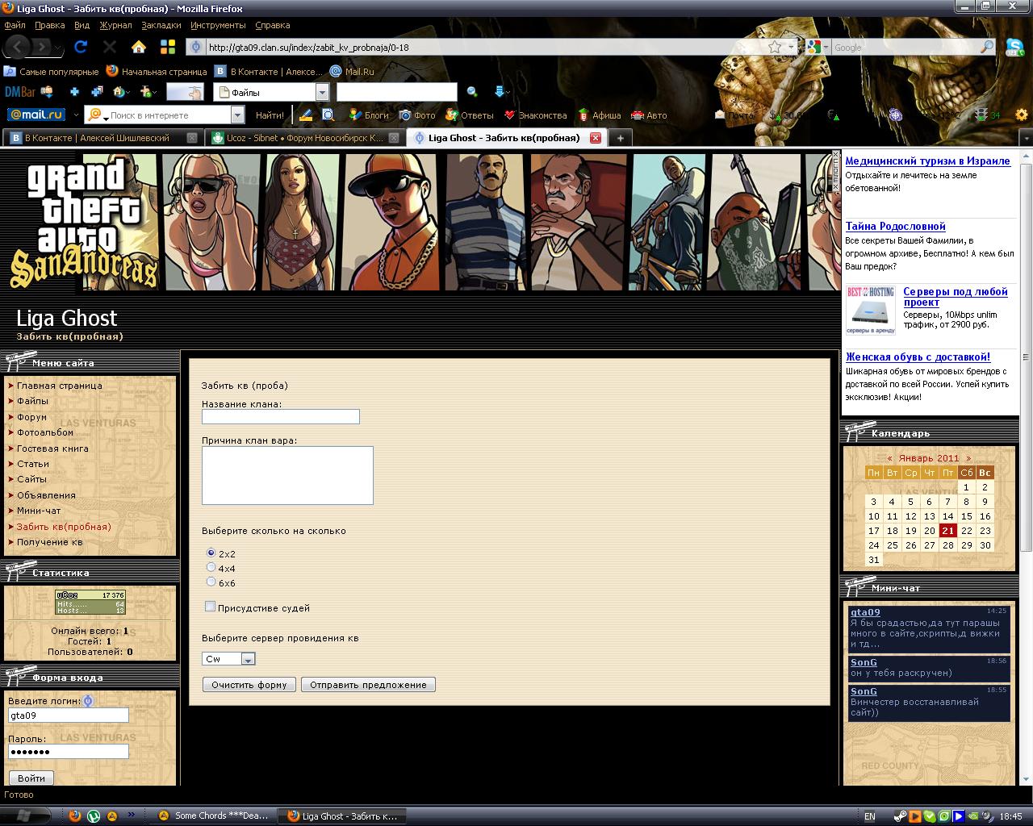Click the site identity icon in address bar
Screen dimensions: 1033x826
[x=195, y=47]
